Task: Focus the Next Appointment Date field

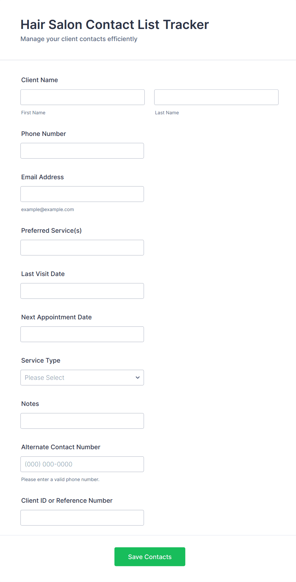Action: (82, 334)
